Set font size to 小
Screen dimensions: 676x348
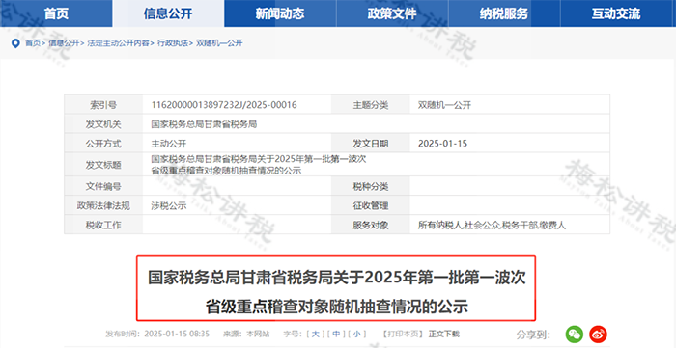coord(357,334)
